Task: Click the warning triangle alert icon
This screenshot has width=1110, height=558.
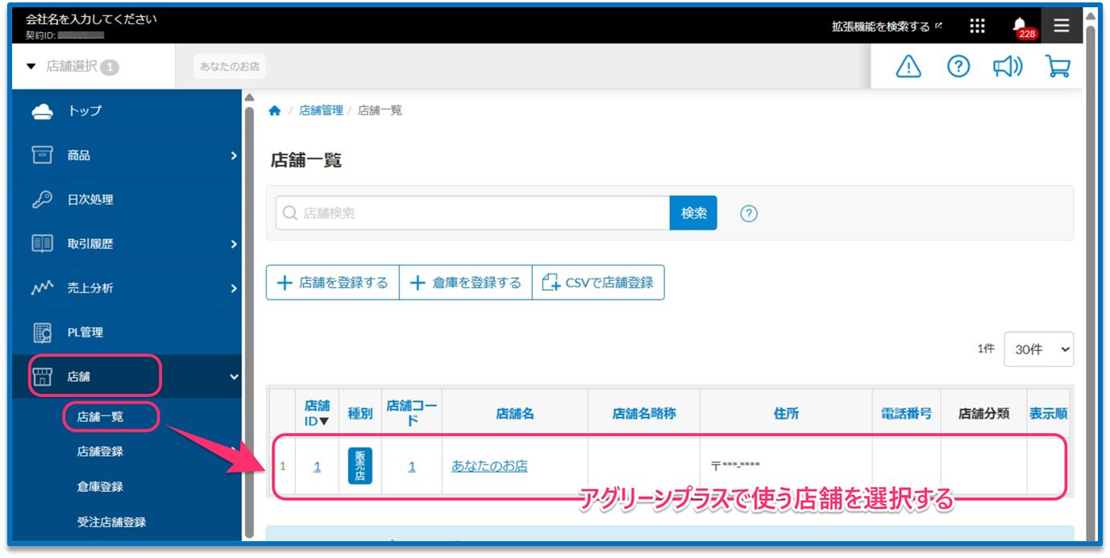Action: point(908,67)
